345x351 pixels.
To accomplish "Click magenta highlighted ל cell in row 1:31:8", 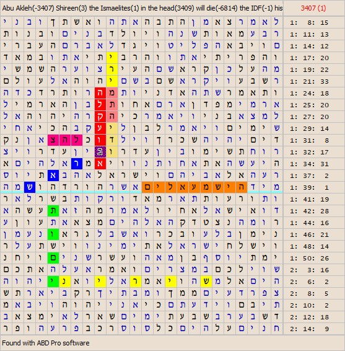I will coord(77,140).
